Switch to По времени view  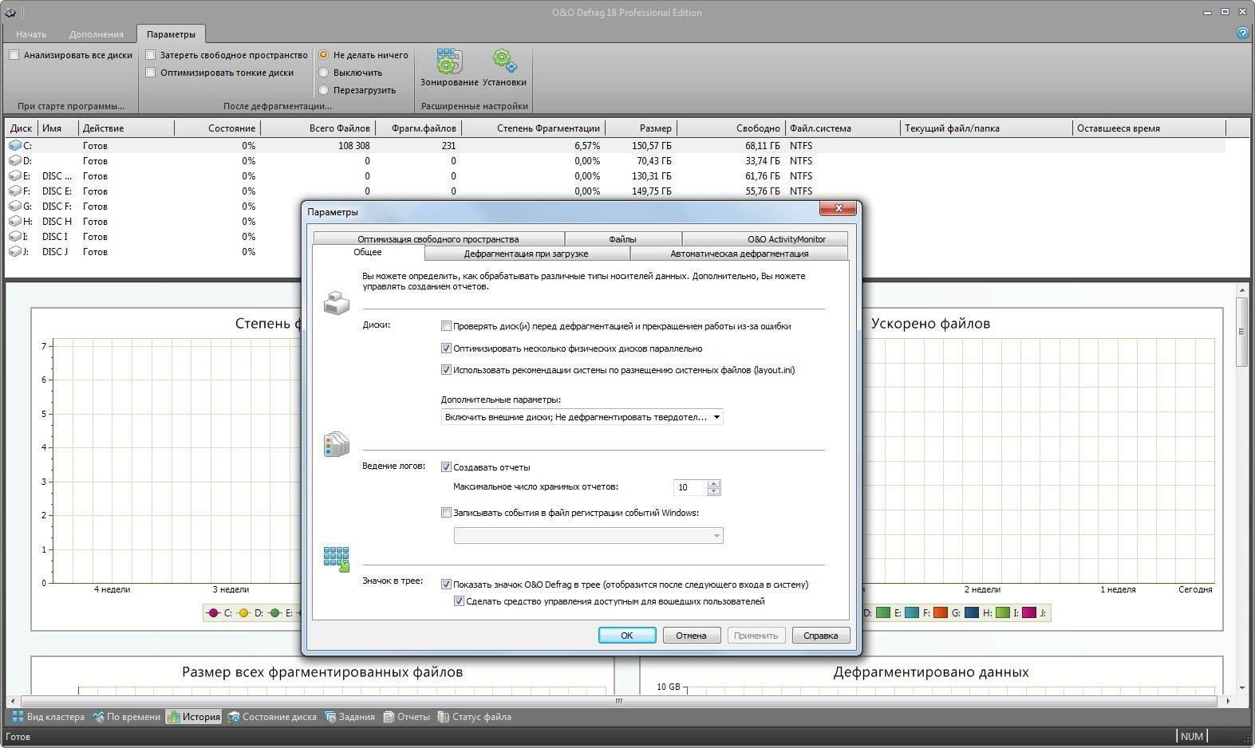pos(125,717)
